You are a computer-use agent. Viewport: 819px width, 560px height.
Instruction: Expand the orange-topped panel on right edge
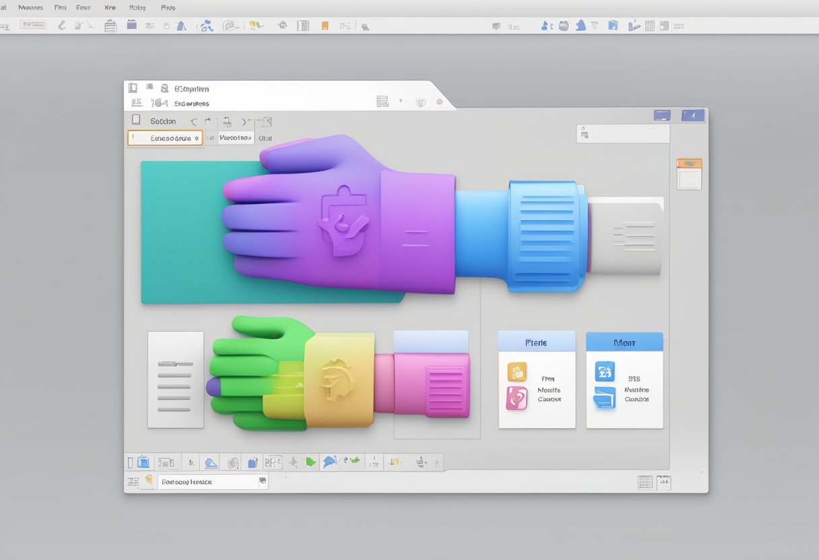click(x=689, y=174)
